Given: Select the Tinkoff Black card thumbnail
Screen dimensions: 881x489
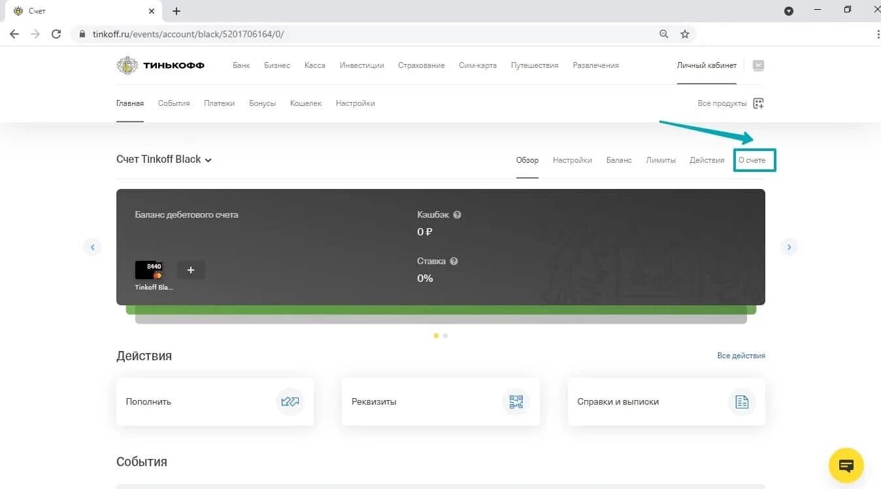Looking at the screenshot, I should (150, 270).
